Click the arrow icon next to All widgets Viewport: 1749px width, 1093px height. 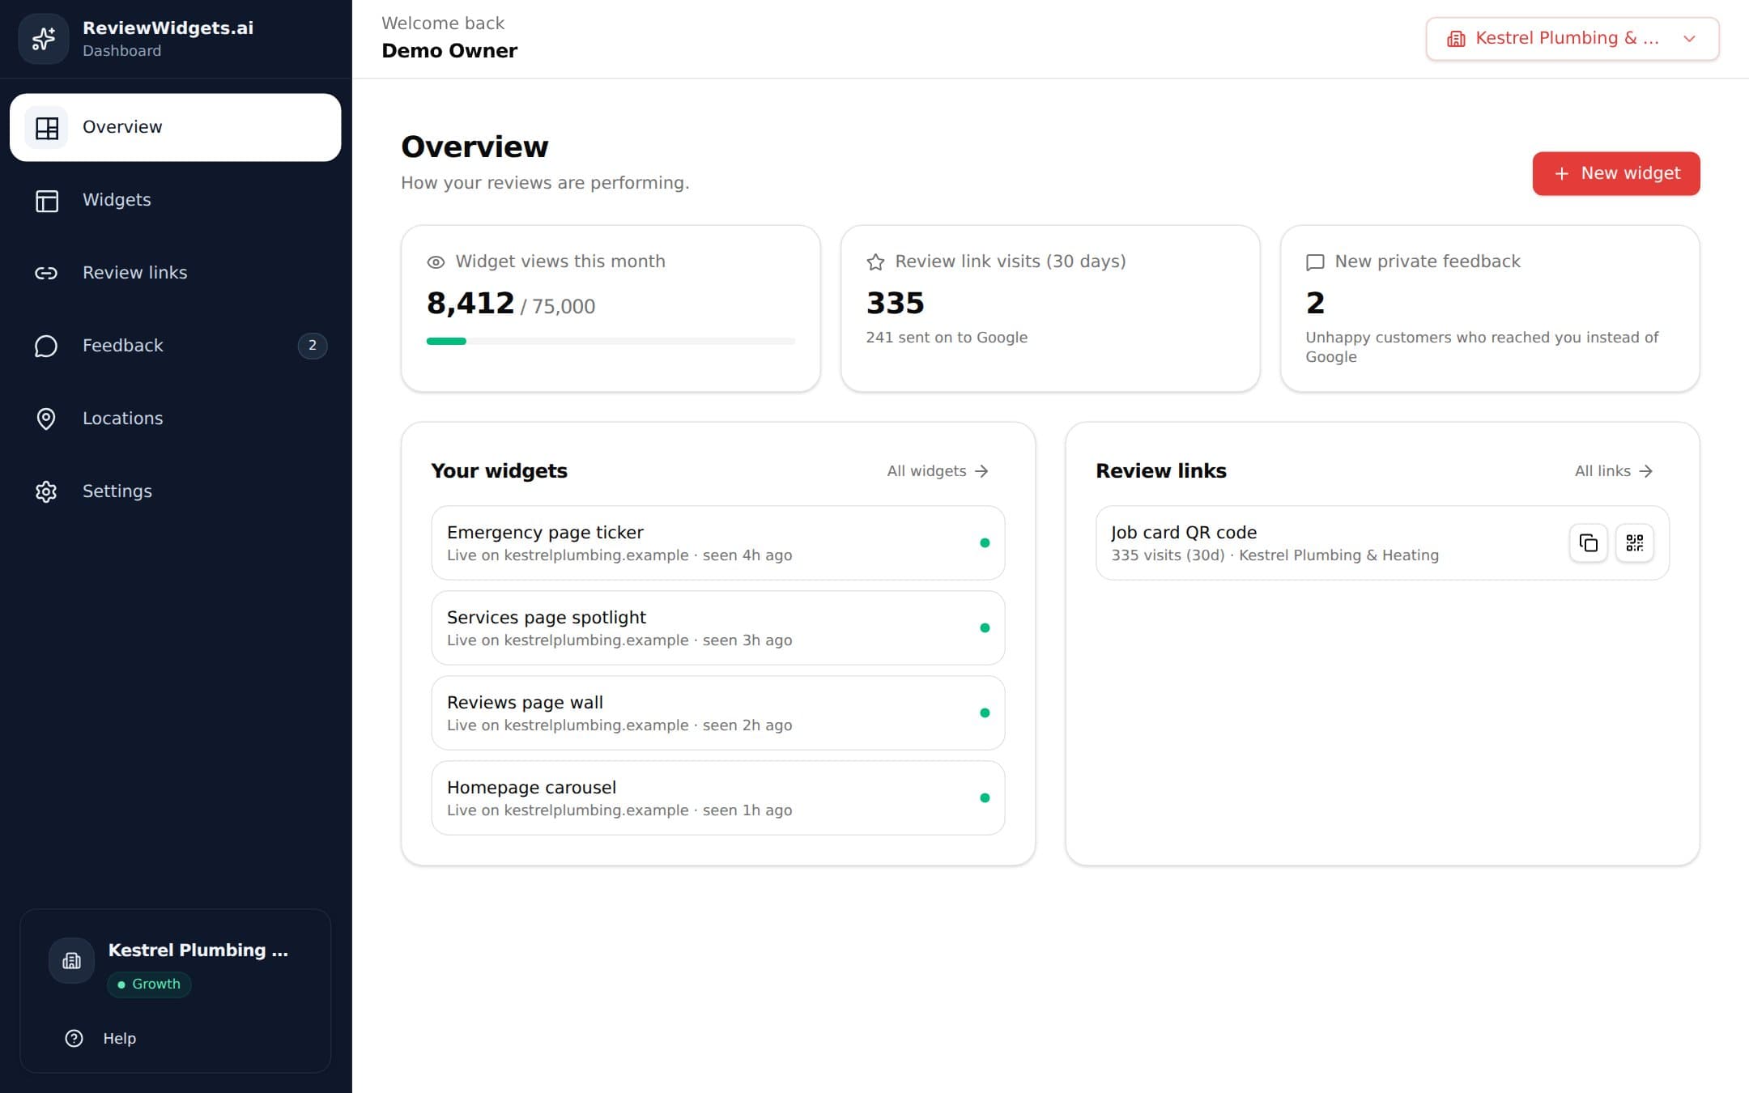[x=982, y=471]
